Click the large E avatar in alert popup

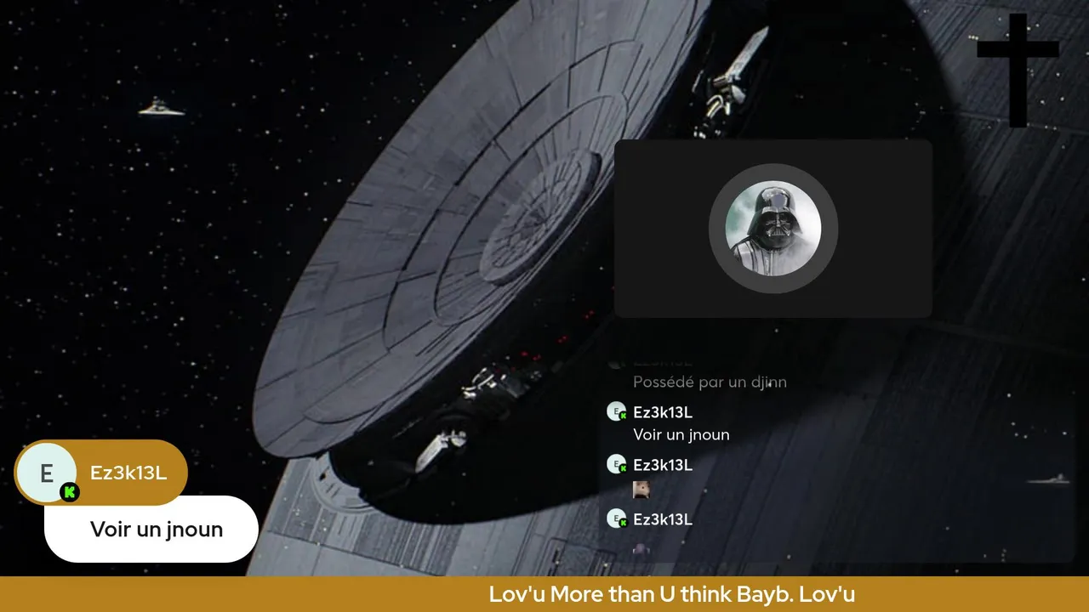pos(47,473)
